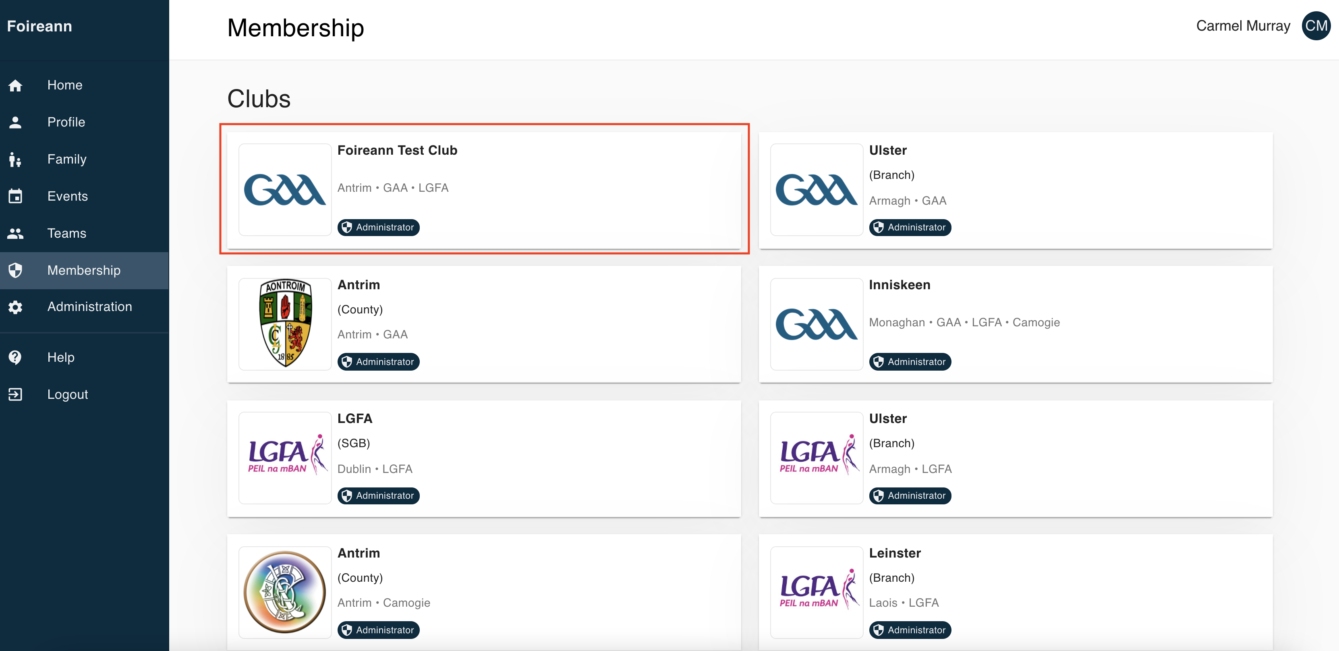
Task: Open the Family icon in sidebar
Action: tap(16, 160)
